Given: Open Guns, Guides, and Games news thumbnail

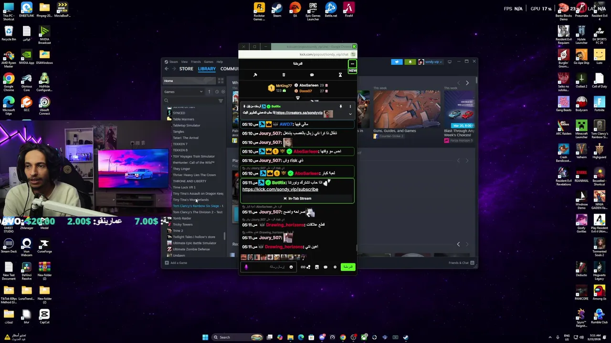Looking at the screenshot, I should click(x=407, y=110).
